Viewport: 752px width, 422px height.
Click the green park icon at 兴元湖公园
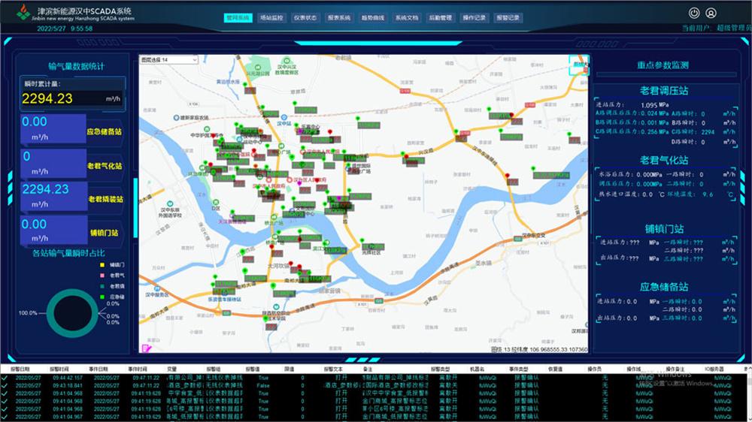(x=259, y=67)
